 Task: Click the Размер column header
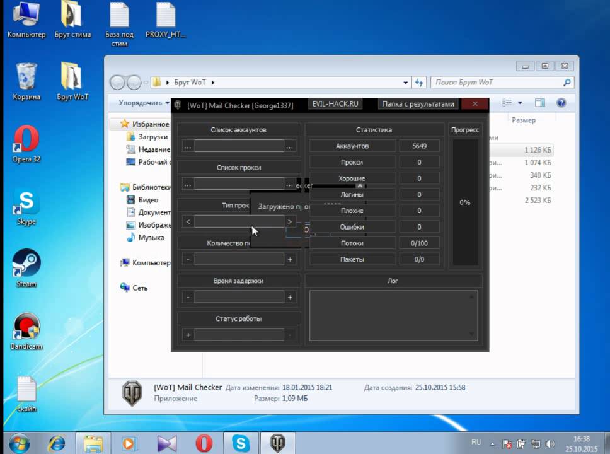pos(524,120)
